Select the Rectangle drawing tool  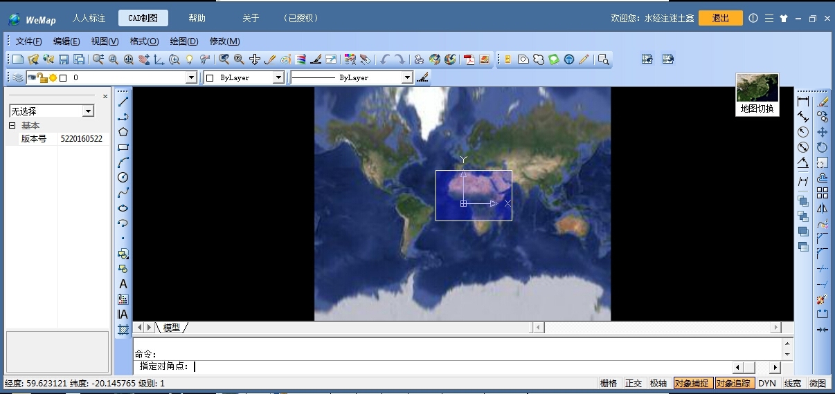point(123,147)
